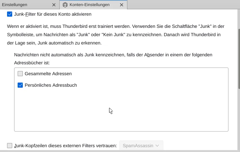Close the Einstellungen tab
The height and width of the screenshot is (152, 240).
pyautogui.click(x=54, y=5)
